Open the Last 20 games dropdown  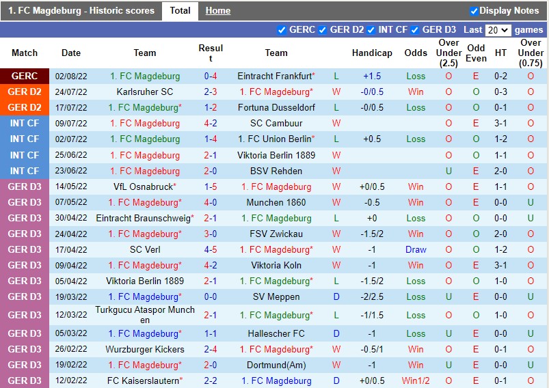click(498, 30)
